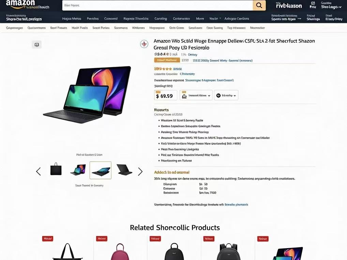Screen dimensions: 347x260
Task: Select the highlighted laptop thumbnail
Action: click(101, 170)
